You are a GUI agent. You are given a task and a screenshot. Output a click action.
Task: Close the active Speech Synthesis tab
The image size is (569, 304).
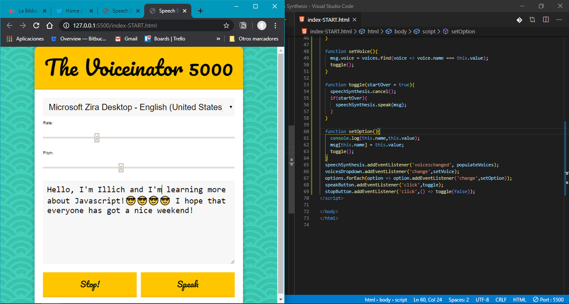click(x=185, y=11)
